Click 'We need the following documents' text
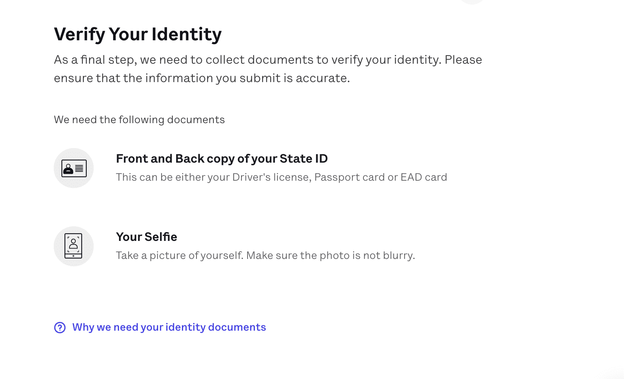This screenshot has height=379, width=624. click(x=139, y=120)
